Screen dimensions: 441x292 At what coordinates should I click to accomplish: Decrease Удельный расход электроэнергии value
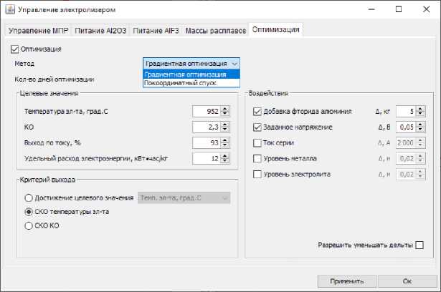(x=224, y=161)
